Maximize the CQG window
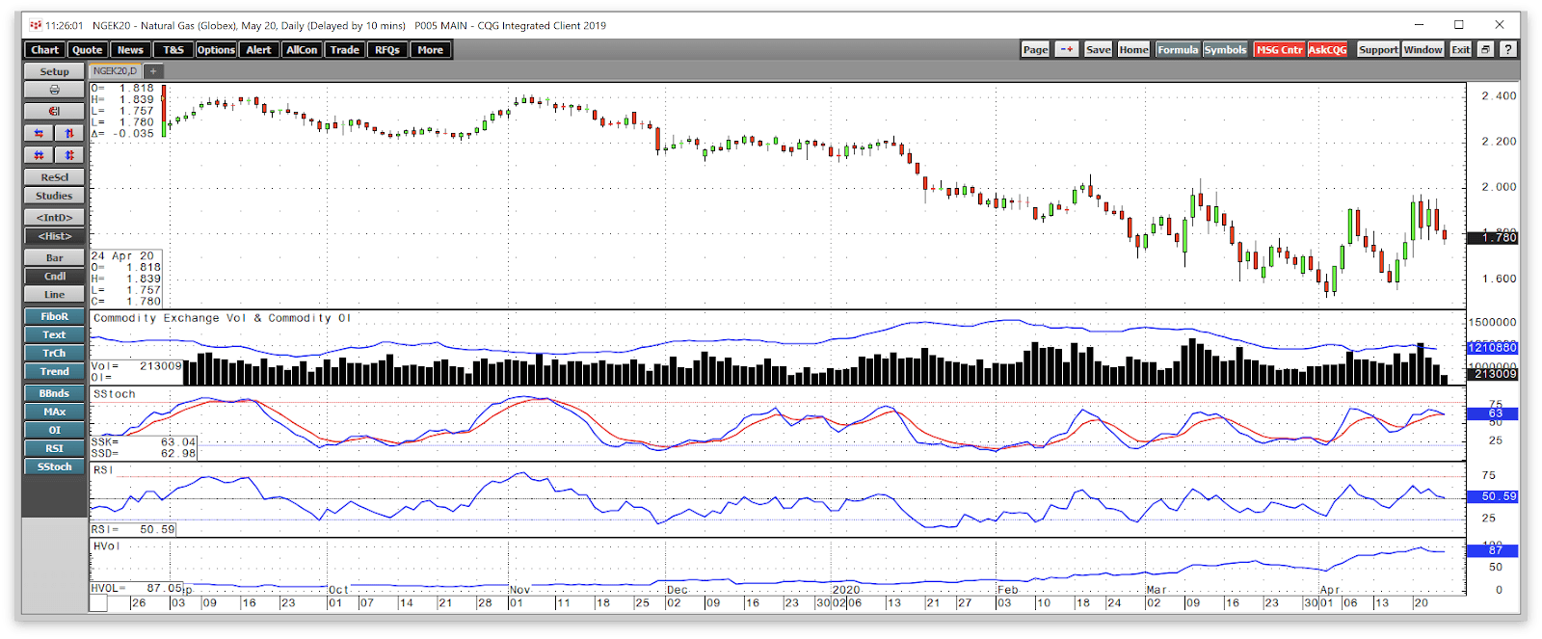 (1459, 25)
